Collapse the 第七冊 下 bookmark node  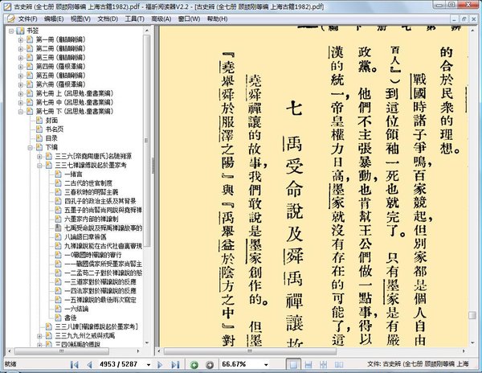[21, 110]
